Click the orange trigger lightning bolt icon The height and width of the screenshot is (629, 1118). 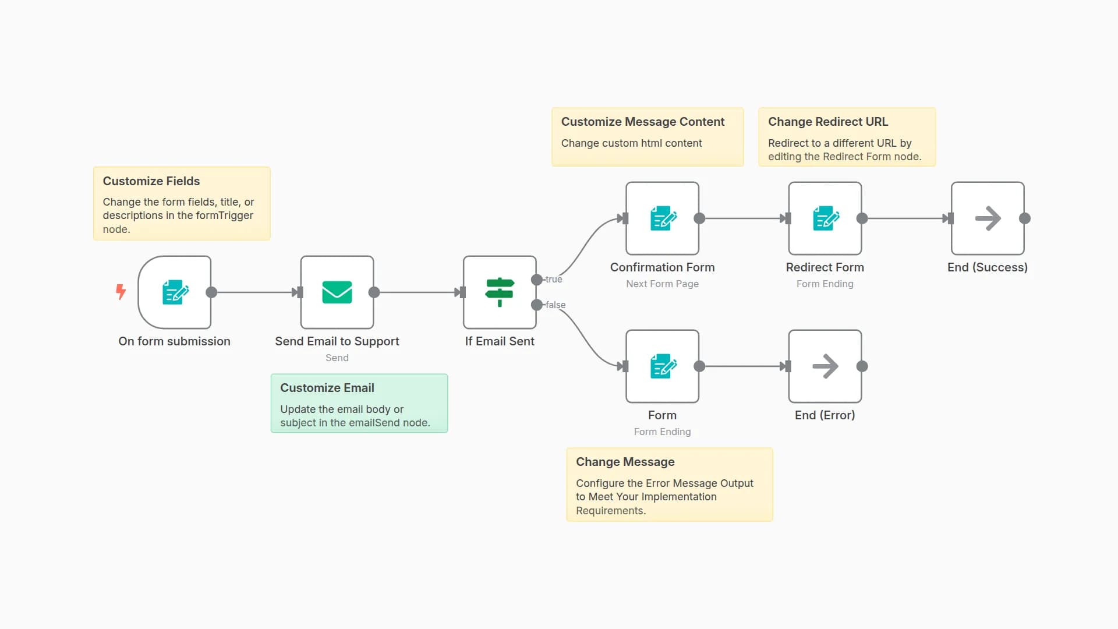121,292
